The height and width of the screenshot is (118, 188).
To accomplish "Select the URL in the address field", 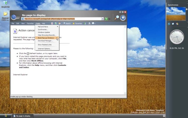I will tap(50, 19).
